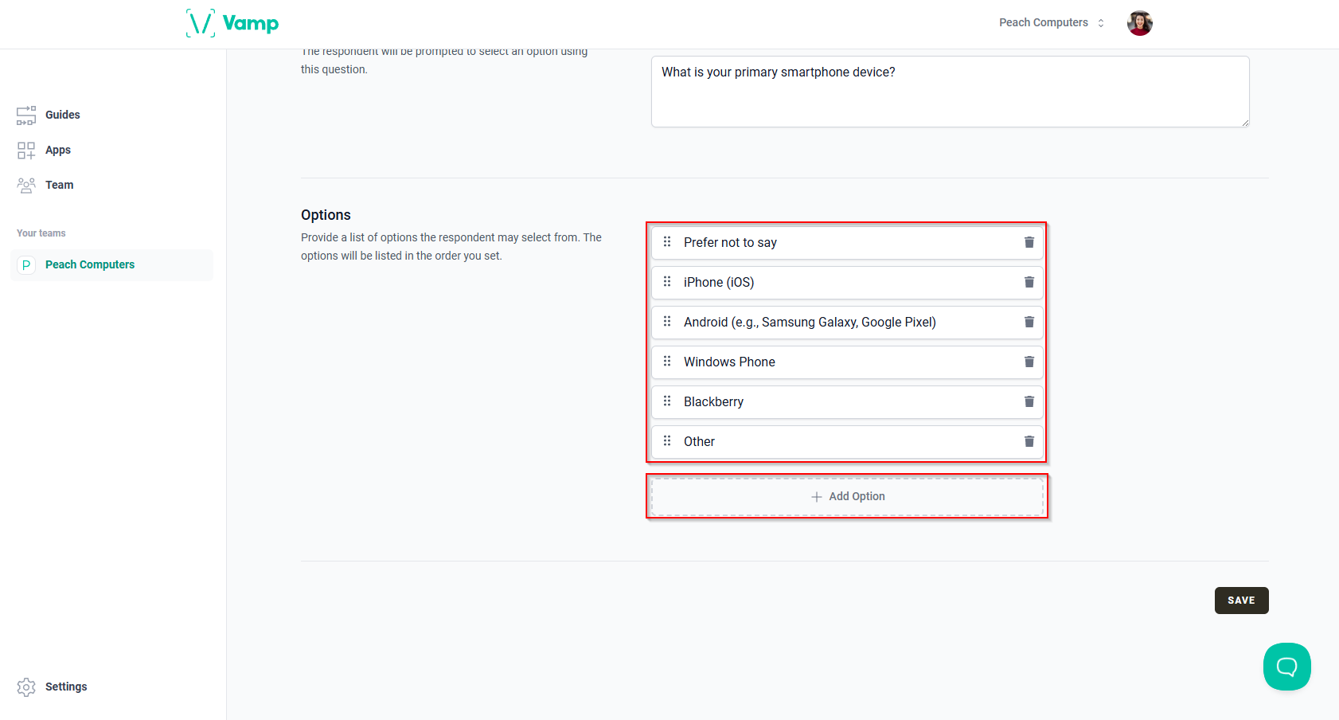The image size is (1339, 720).
Task: Delete the Prefer not to say option
Action: tap(1029, 242)
